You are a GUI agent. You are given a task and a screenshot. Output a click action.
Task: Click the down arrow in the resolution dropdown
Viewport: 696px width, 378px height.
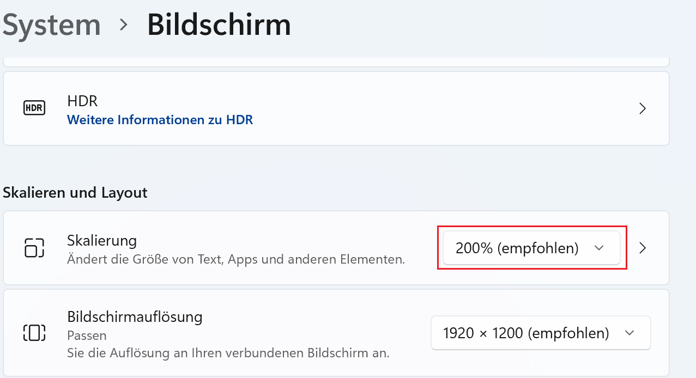point(630,332)
